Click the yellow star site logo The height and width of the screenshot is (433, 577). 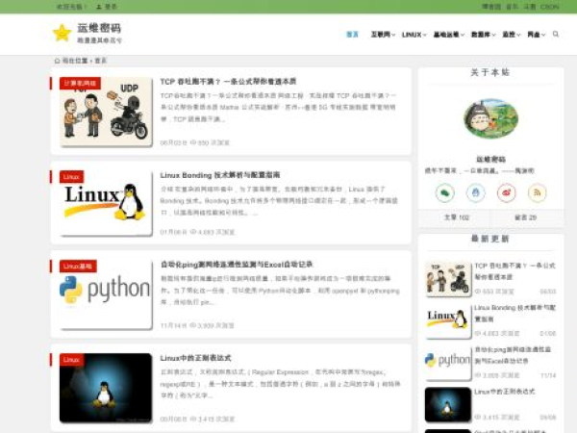(62, 33)
